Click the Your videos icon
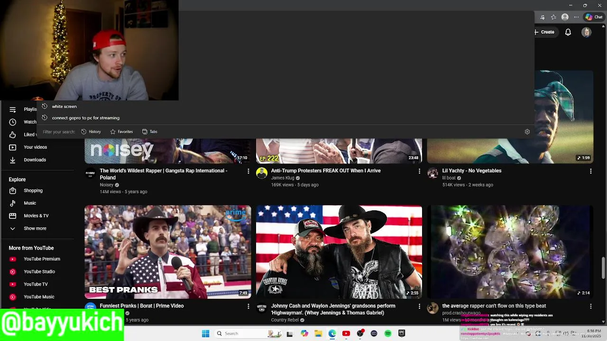Viewport: 607px width, 341px height. click(13, 147)
